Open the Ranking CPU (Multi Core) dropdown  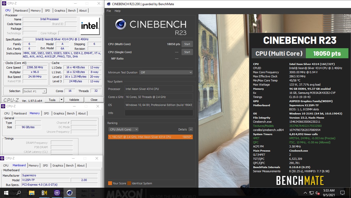123,129
